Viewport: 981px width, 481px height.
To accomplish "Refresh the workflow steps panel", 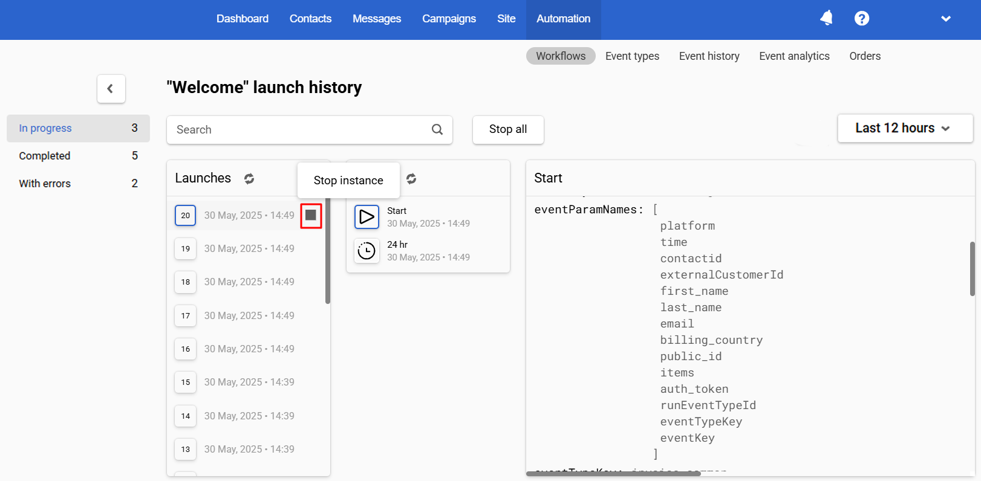I will [x=411, y=178].
